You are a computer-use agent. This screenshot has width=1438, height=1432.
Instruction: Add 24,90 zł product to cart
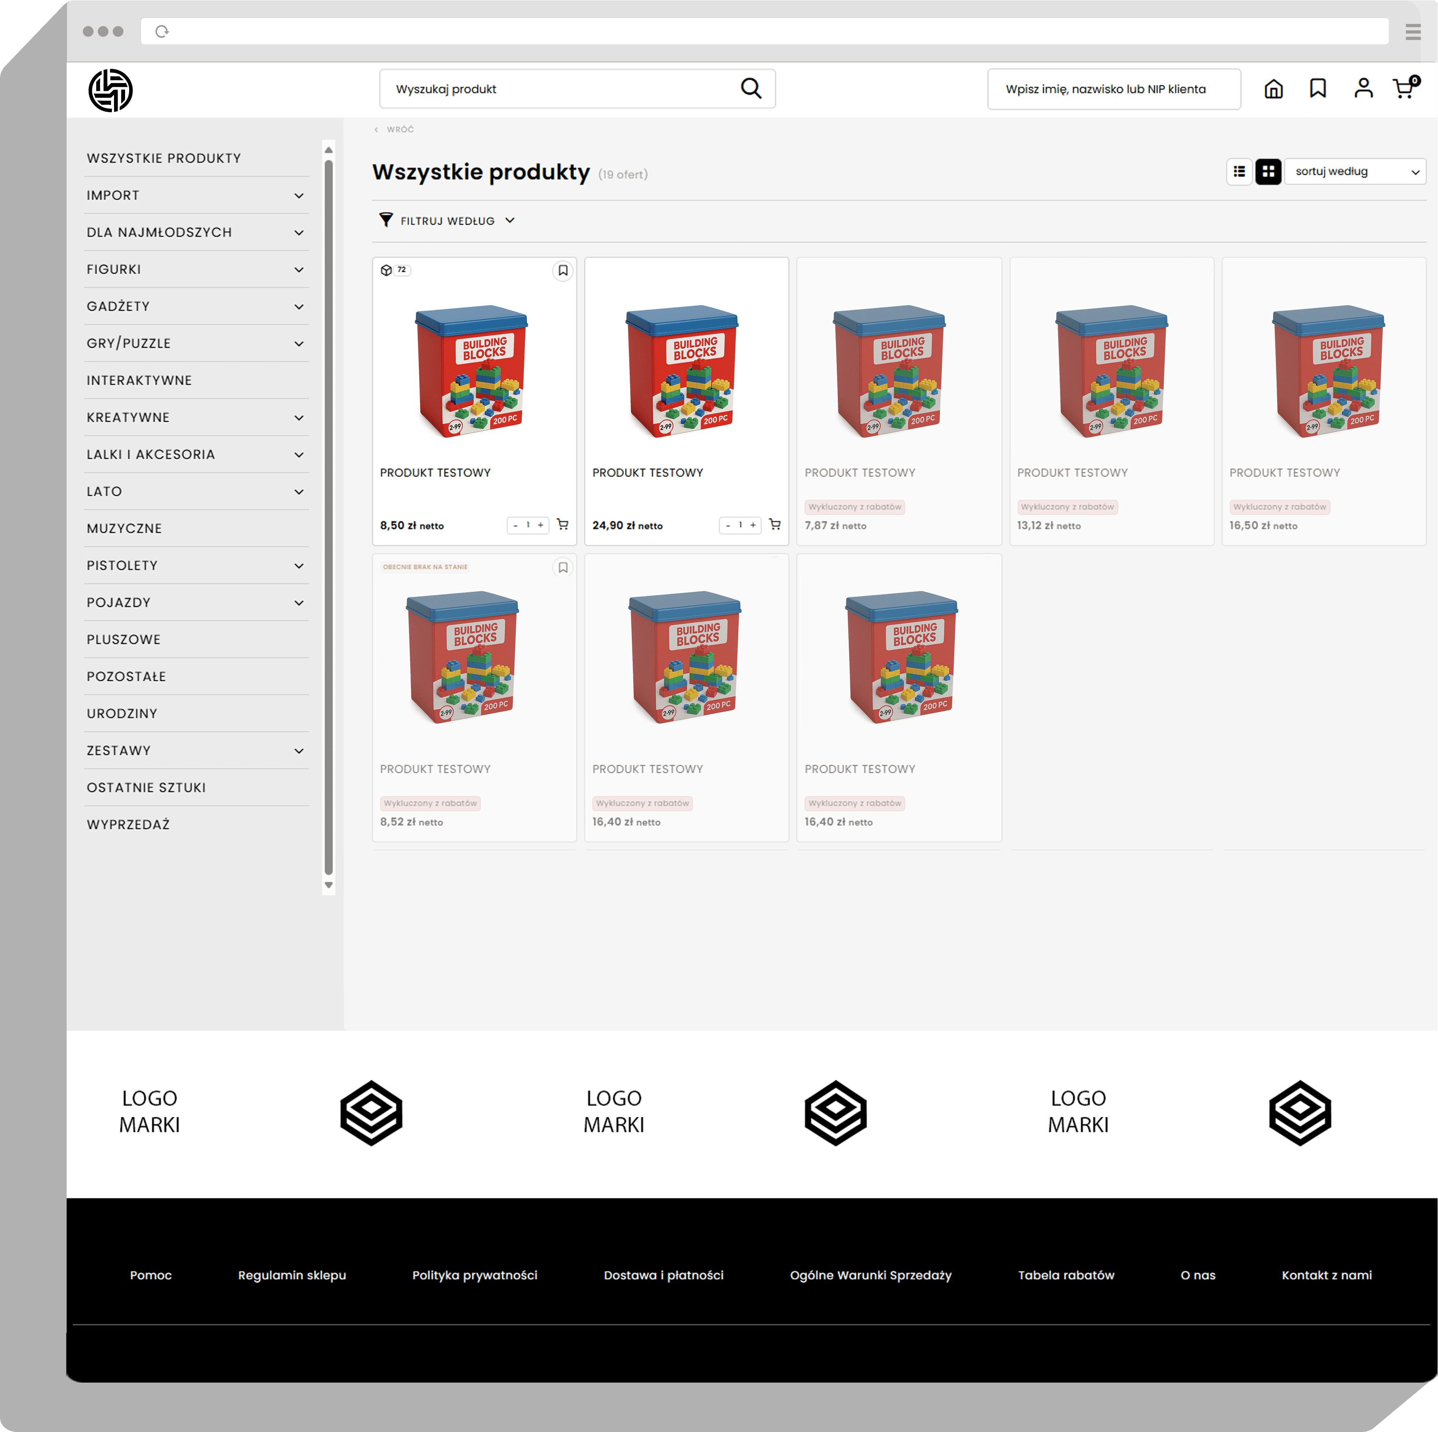click(x=775, y=525)
